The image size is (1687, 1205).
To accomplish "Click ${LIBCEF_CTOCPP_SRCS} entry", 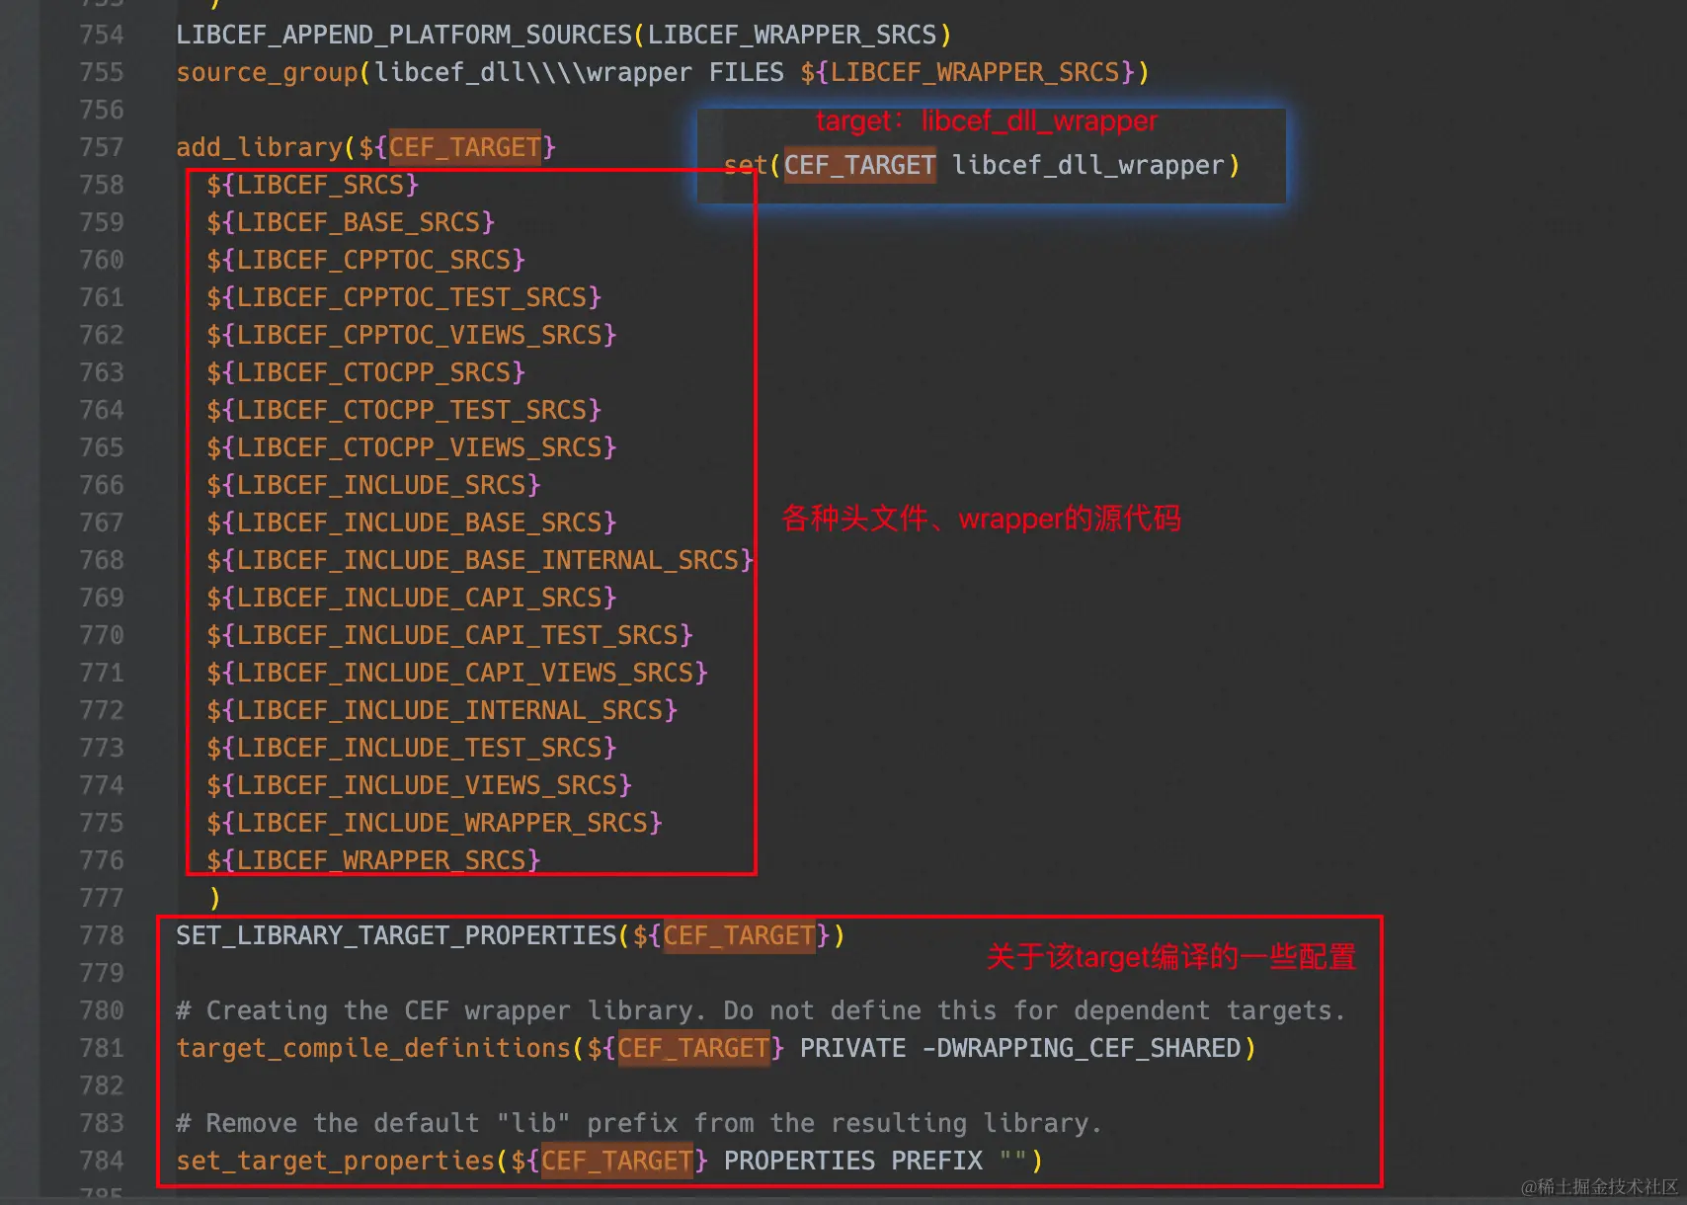I will click(x=366, y=372).
